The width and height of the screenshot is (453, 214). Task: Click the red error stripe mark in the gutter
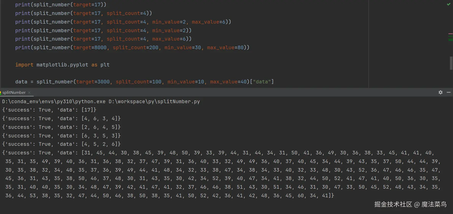click(x=450, y=33)
